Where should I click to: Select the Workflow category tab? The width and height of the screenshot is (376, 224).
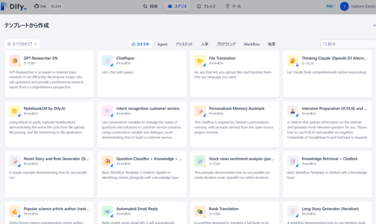[252, 44]
